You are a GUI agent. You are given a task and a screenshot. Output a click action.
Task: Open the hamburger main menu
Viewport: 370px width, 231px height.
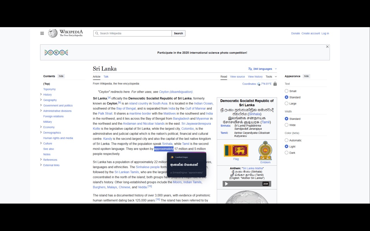pos(42,33)
